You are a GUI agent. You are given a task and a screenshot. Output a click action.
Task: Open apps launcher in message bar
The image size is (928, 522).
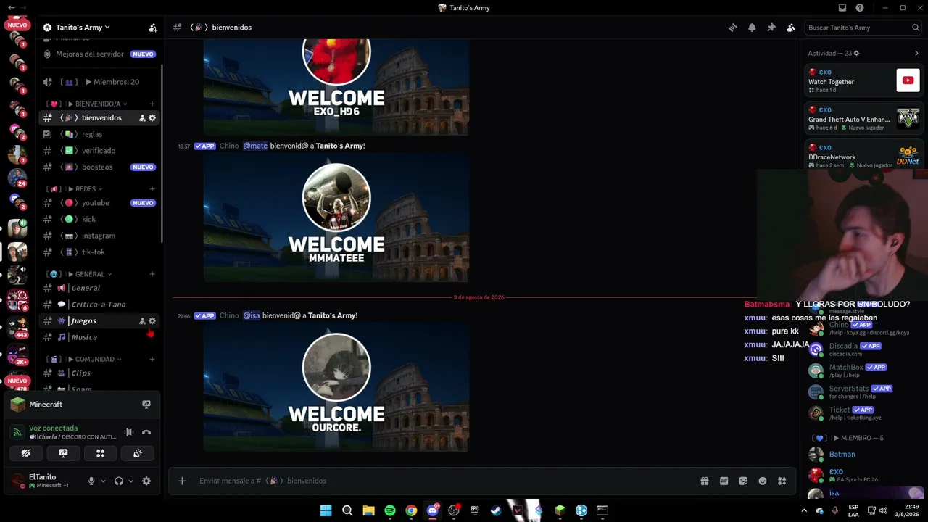pos(782,481)
